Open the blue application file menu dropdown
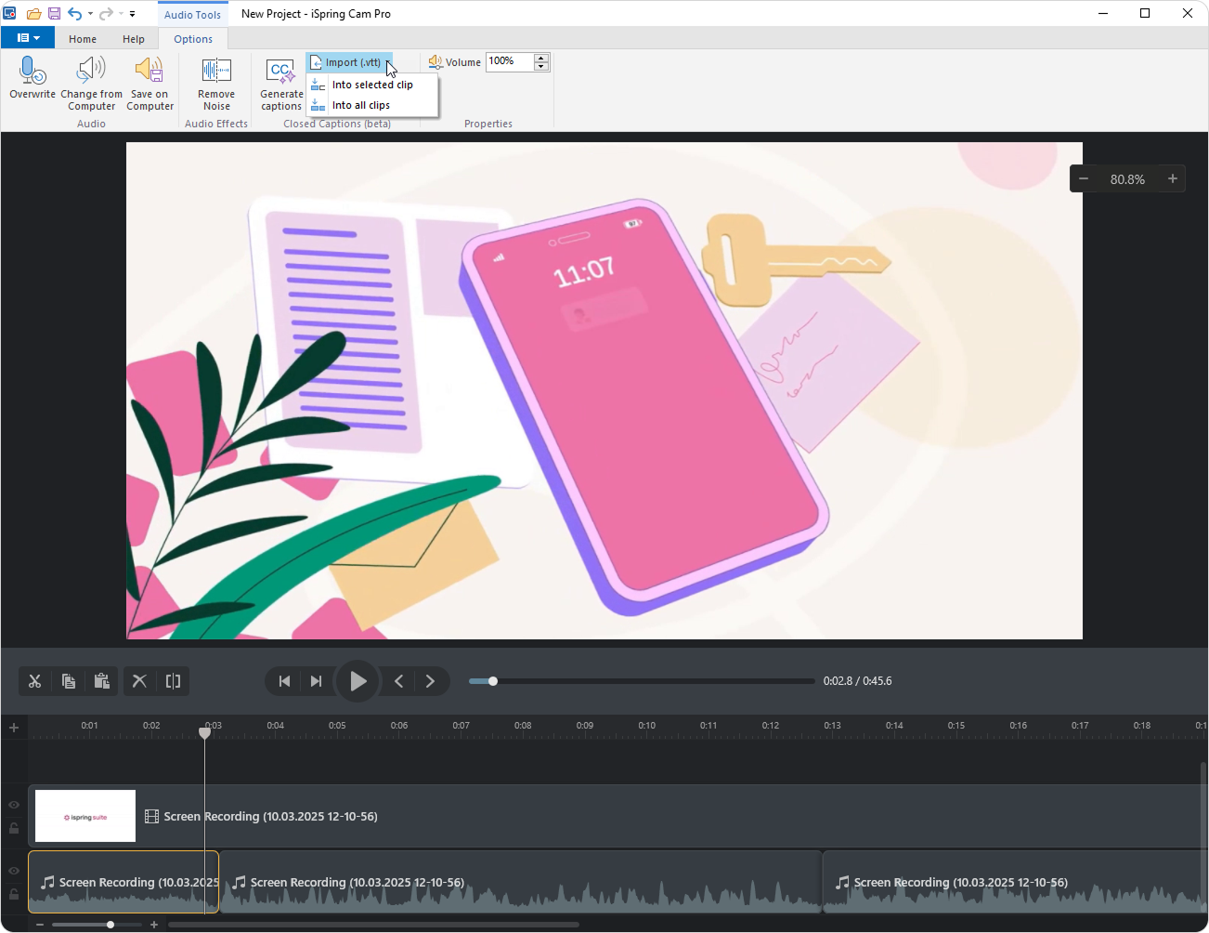The height and width of the screenshot is (933, 1209). point(28,38)
